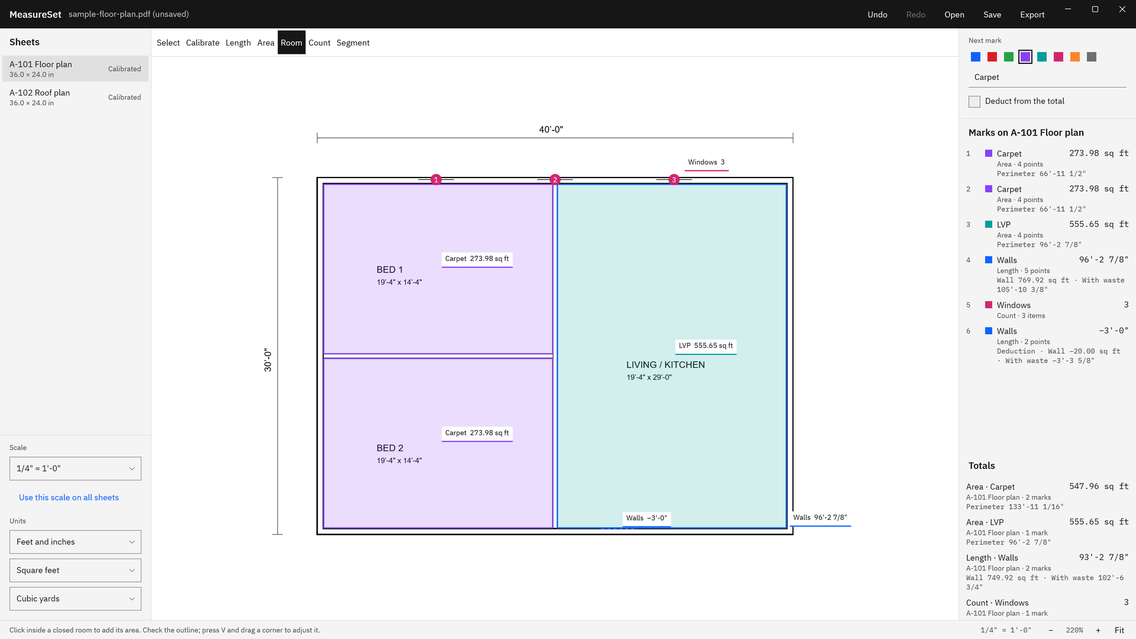Select the orange next-mark color swatch
The height and width of the screenshot is (639, 1136).
pyautogui.click(x=1075, y=57)
